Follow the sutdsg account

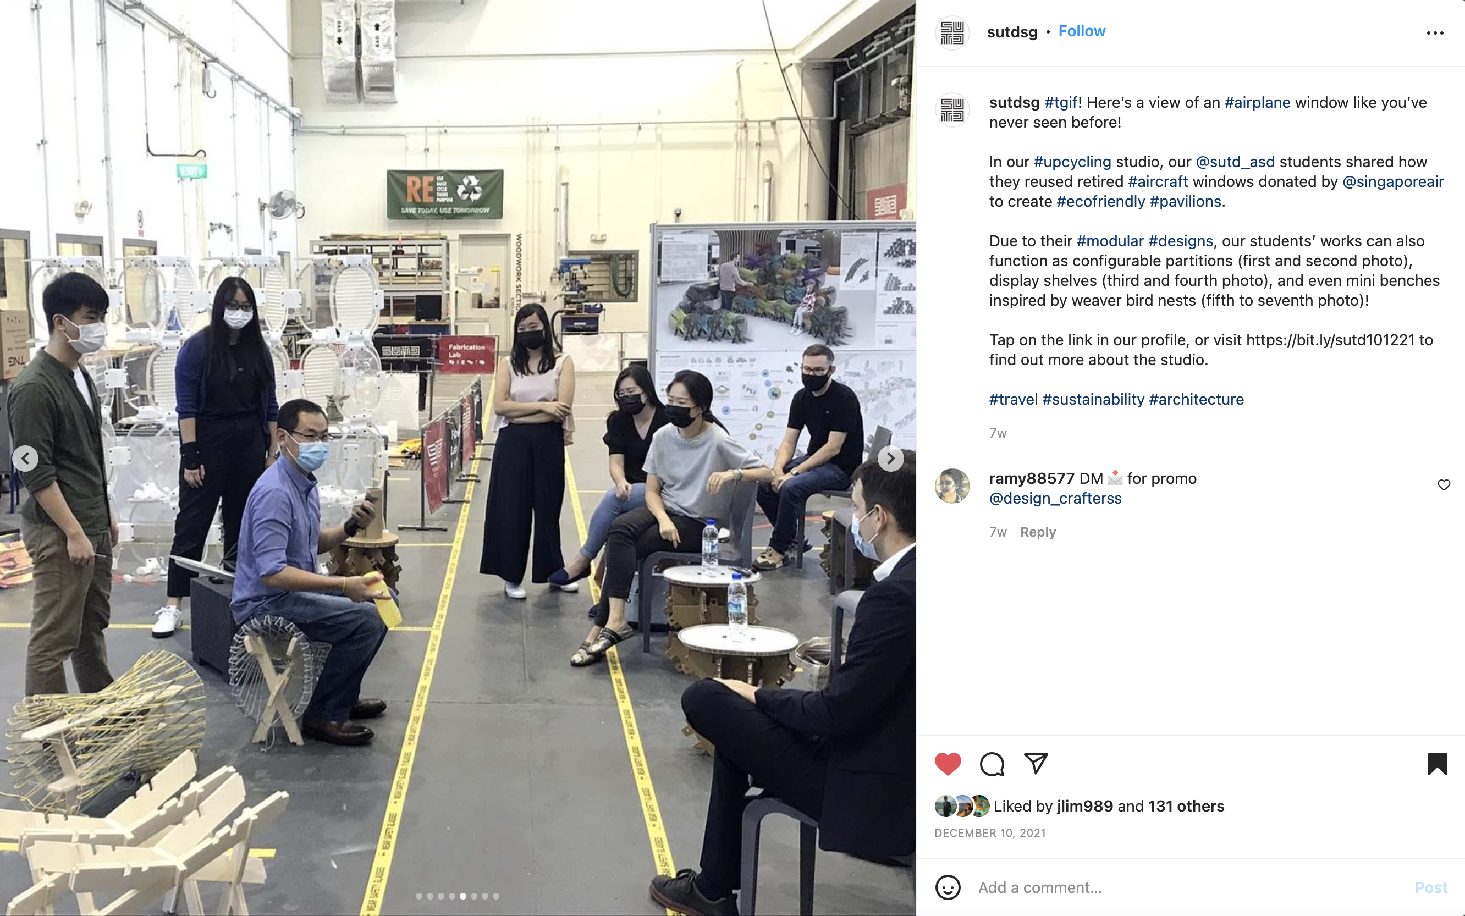pos(1082,31)
